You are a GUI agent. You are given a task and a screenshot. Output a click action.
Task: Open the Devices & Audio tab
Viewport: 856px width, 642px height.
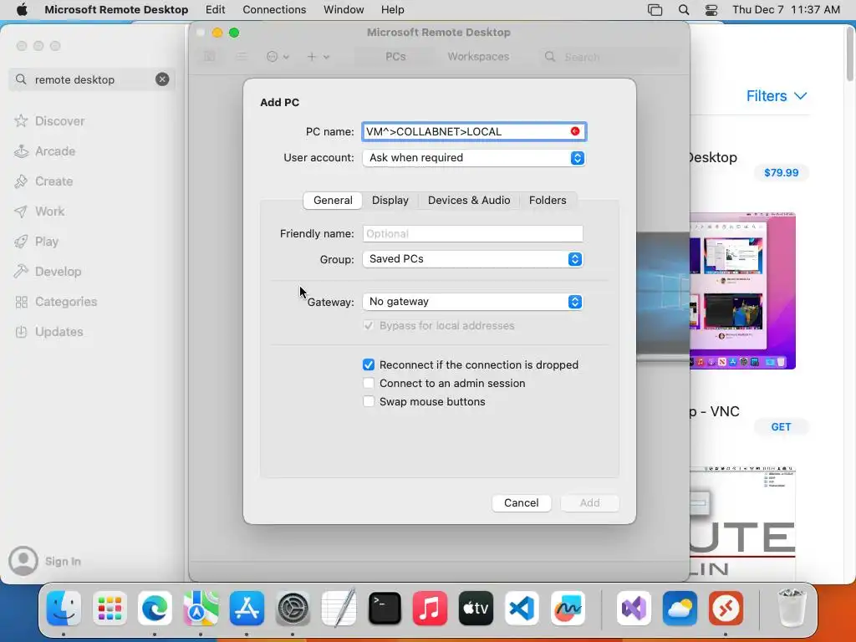pos(469,201)
